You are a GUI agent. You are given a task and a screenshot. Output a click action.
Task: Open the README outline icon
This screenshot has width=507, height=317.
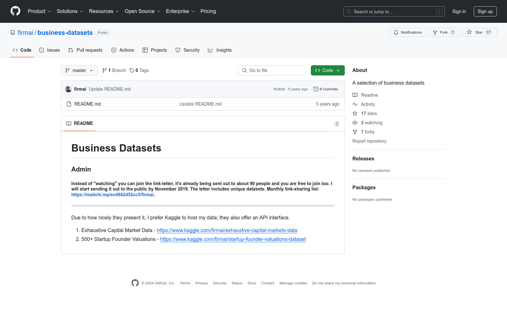tap(337, 124)
